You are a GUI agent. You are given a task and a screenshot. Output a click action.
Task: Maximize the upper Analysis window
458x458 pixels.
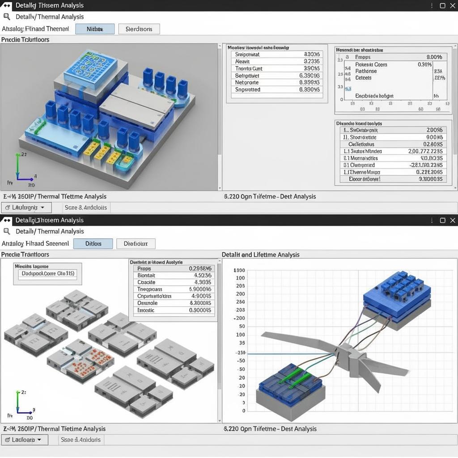click(442, 6)
